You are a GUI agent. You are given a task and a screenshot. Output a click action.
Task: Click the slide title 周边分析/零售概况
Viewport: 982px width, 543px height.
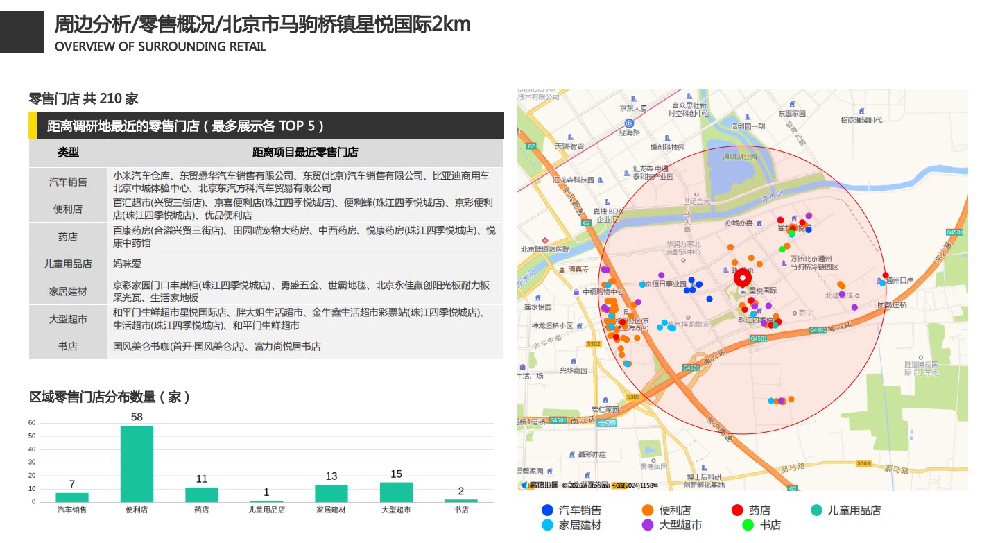pyautogui.click(x=263, y=24)
